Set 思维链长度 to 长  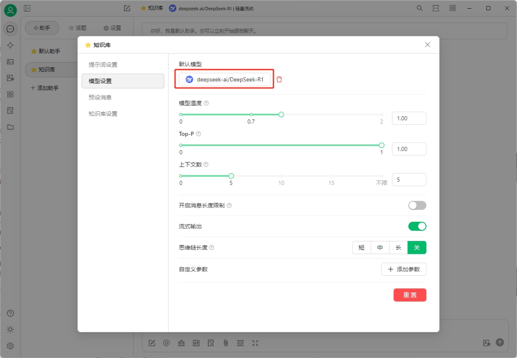398,247
